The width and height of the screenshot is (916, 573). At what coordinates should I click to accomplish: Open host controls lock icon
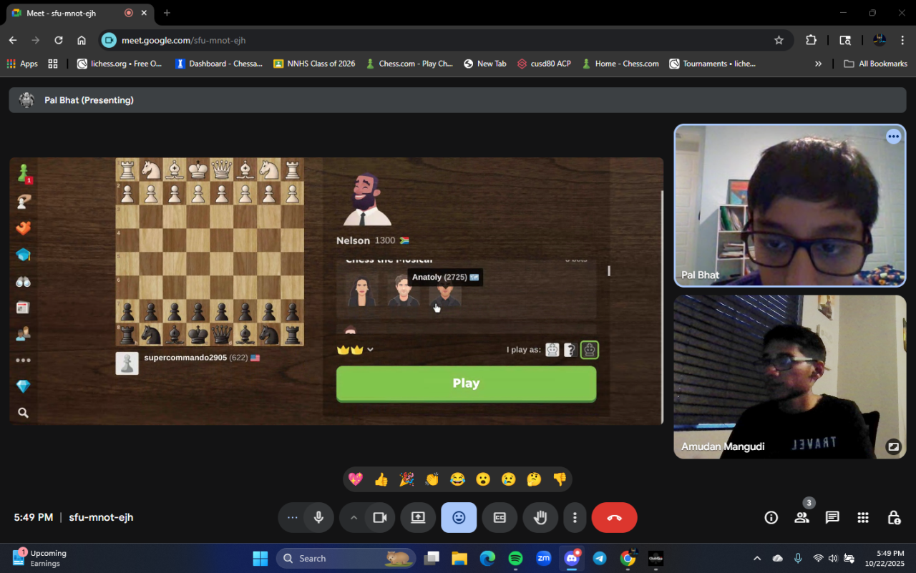coord(894,517)
